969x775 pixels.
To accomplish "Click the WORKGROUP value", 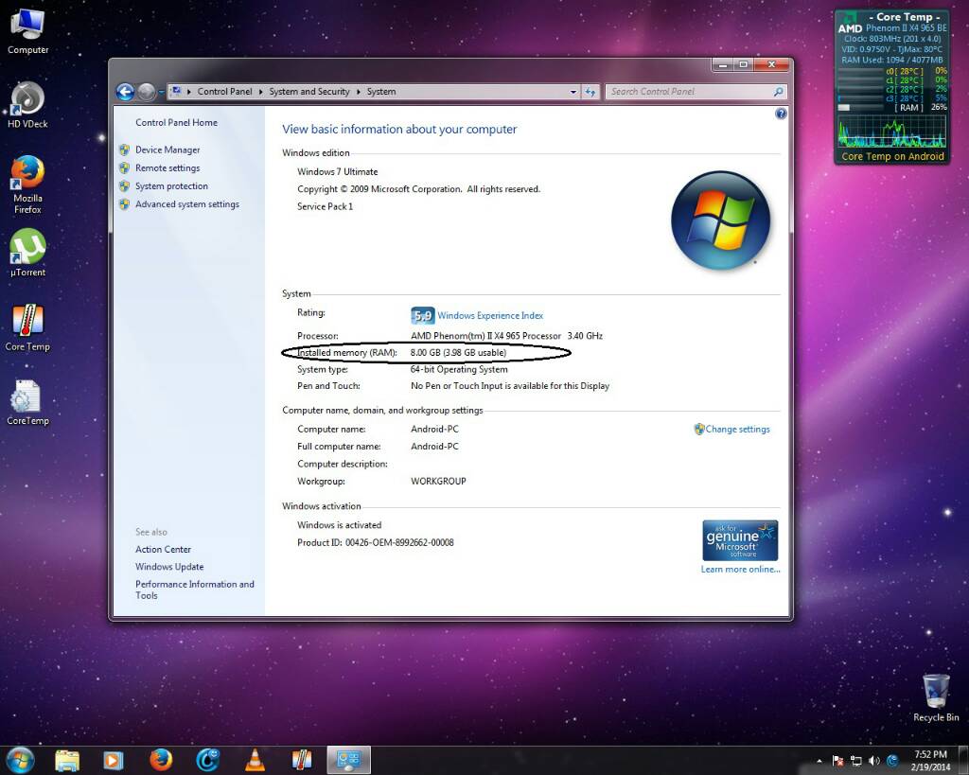I will pyautogui.click(x=438, y=481).
